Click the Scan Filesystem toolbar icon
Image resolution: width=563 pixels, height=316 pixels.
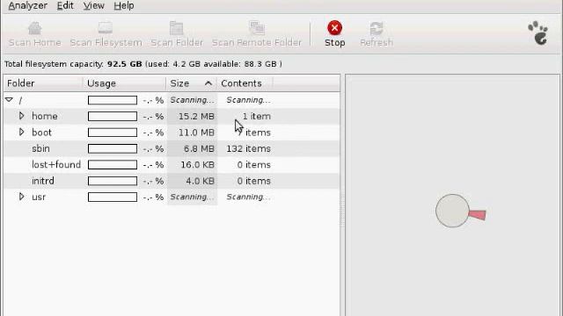[106, 28]
